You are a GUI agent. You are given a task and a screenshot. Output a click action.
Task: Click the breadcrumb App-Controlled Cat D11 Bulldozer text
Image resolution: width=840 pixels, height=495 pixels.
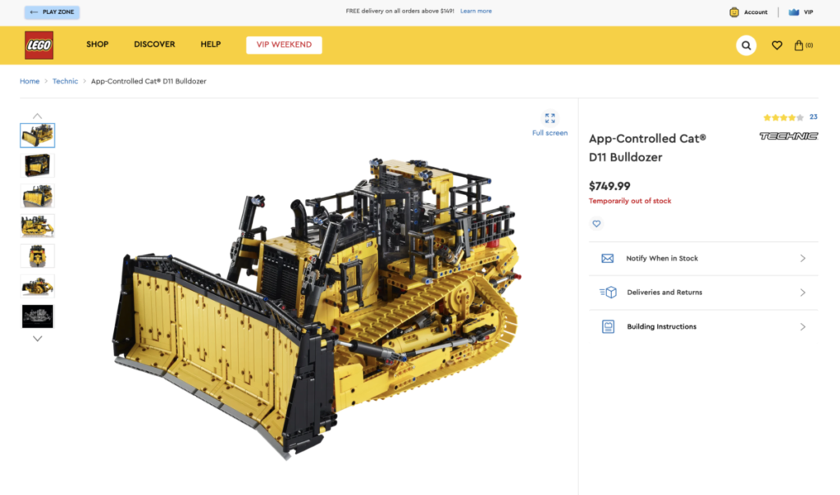pyautogui.click(x=148, y=81)
